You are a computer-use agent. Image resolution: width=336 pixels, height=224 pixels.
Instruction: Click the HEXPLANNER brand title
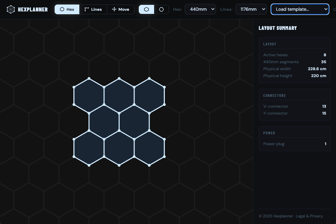pos(33,9)
